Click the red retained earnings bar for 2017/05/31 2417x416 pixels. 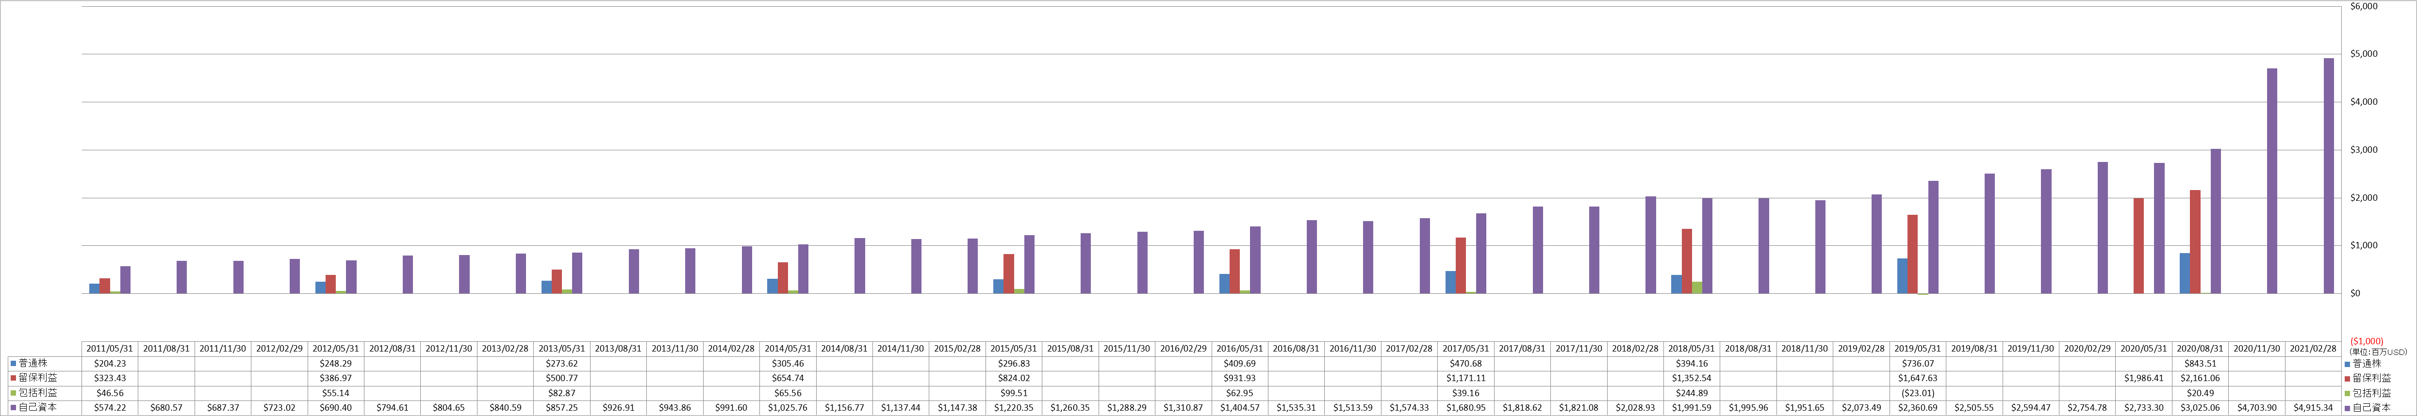click(x=1460, y=265)
